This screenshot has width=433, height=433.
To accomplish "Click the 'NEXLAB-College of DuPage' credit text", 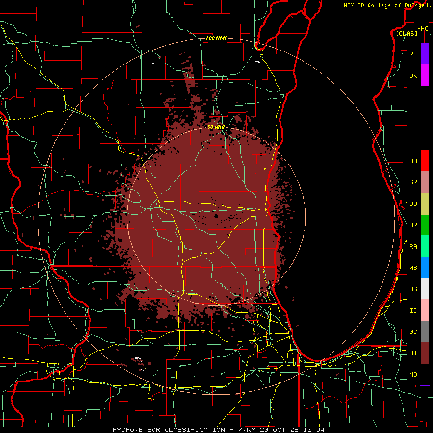I will (384, 5).
